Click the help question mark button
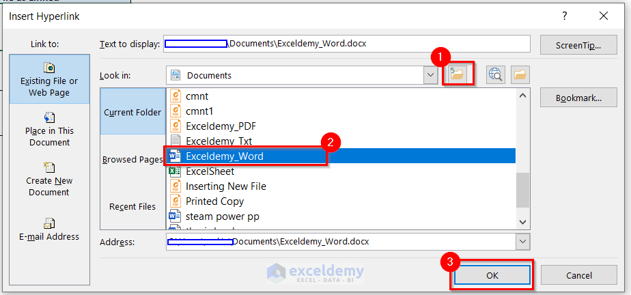631x295 pixels. coord(565,16)
